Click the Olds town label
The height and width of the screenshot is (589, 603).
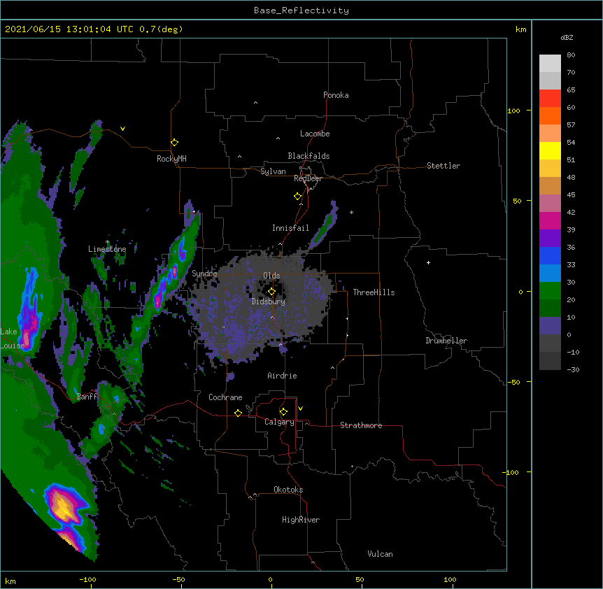[271, 276]
